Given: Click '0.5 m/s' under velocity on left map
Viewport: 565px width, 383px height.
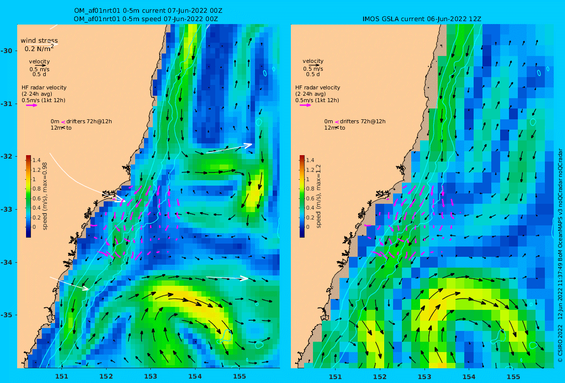Looking at the screenshot, I should pyautogui.click(x=40, y=69).
